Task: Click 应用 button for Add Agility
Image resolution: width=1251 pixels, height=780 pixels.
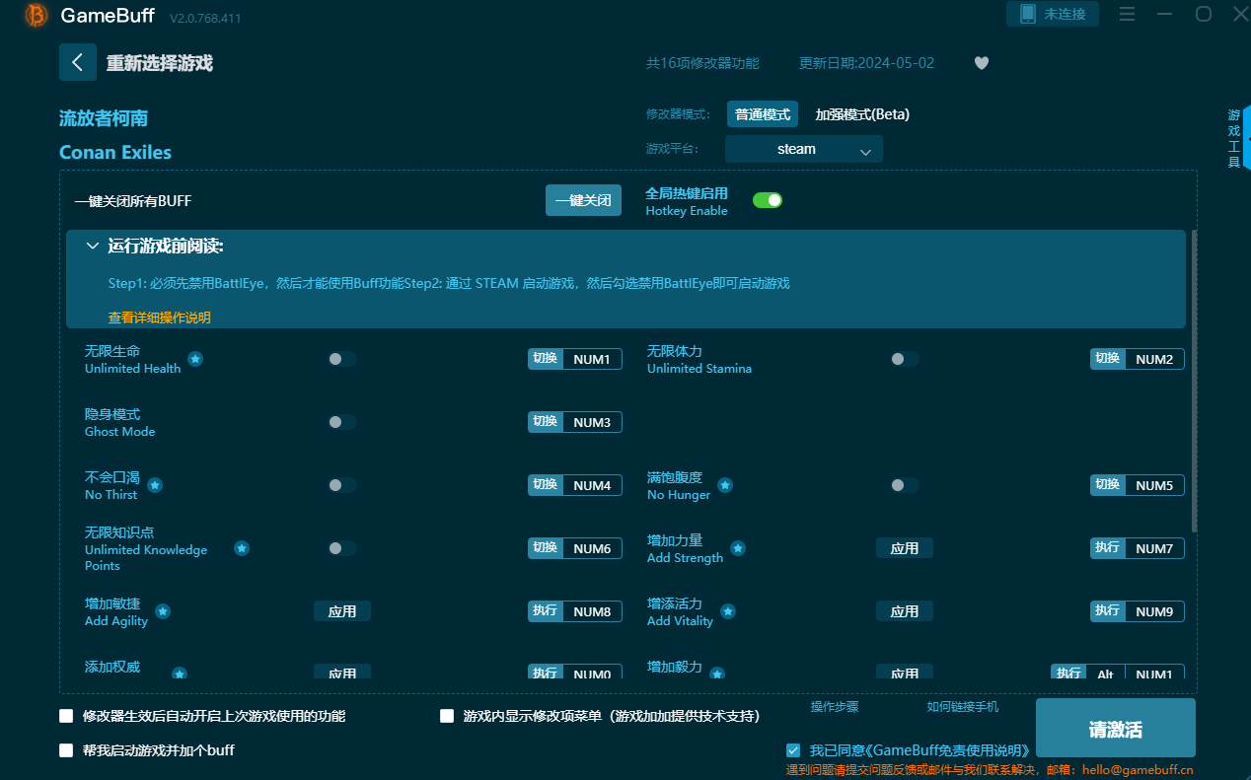Action: click(x=342, y=611)
